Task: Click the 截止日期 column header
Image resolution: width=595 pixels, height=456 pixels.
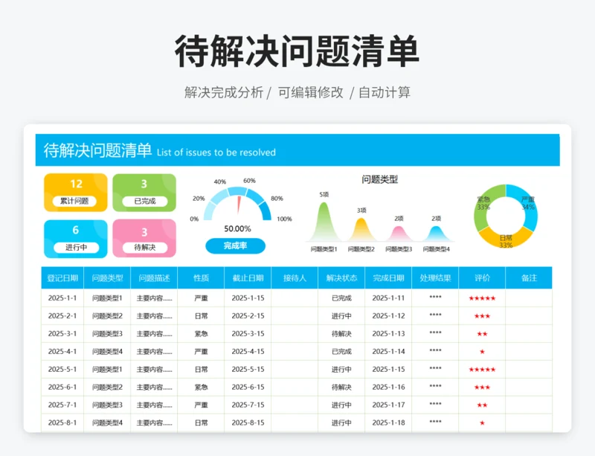Action: 248,278
